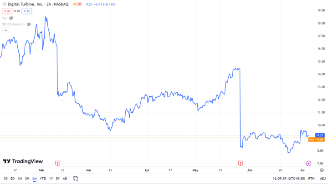Screen dimensions: 328x184
Task: Collapse the indicator legend with chevron arrow
Action: (x=6, y=30)
